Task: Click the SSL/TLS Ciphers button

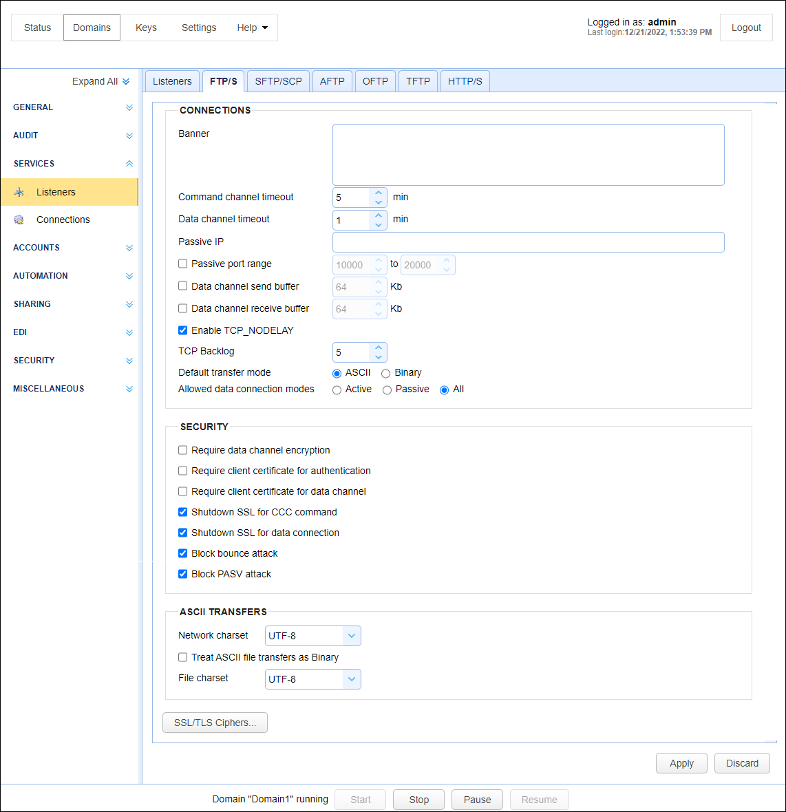Action: coord(215,723)
